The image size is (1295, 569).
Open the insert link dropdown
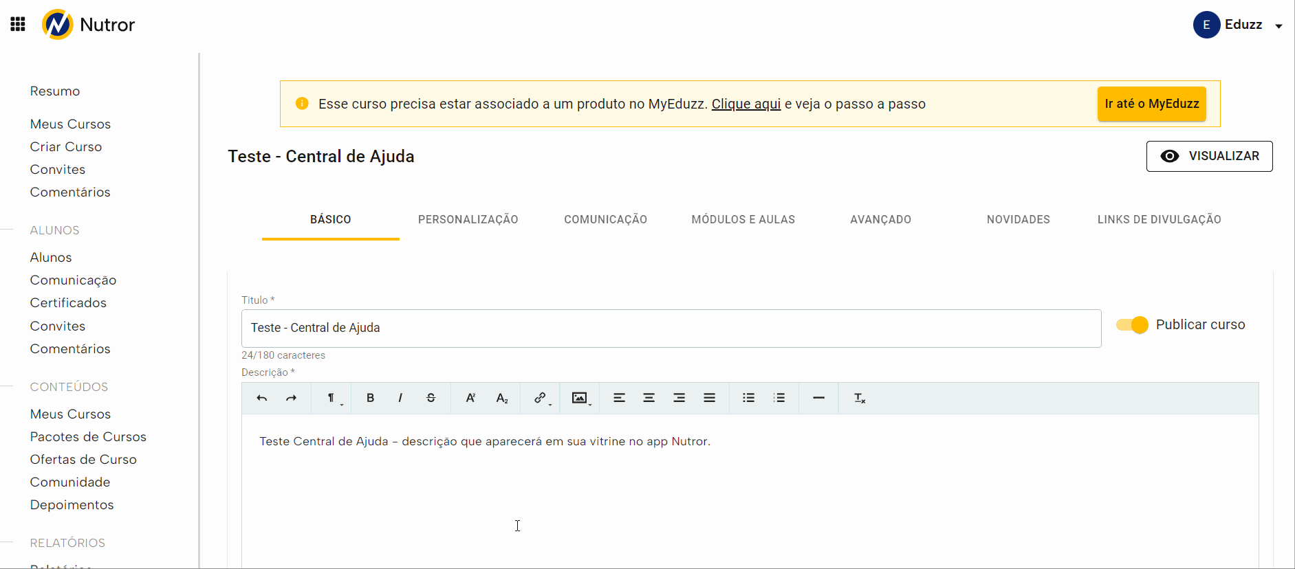541,398
